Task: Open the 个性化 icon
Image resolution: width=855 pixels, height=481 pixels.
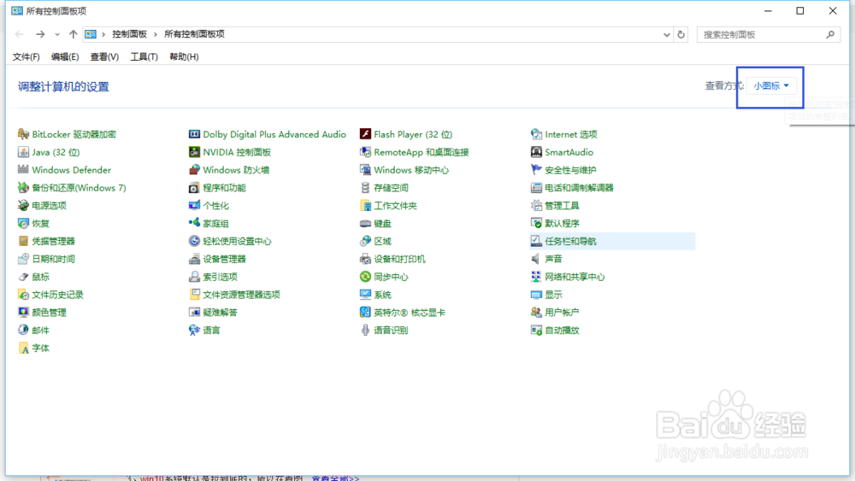Action: tap(194, 205)
